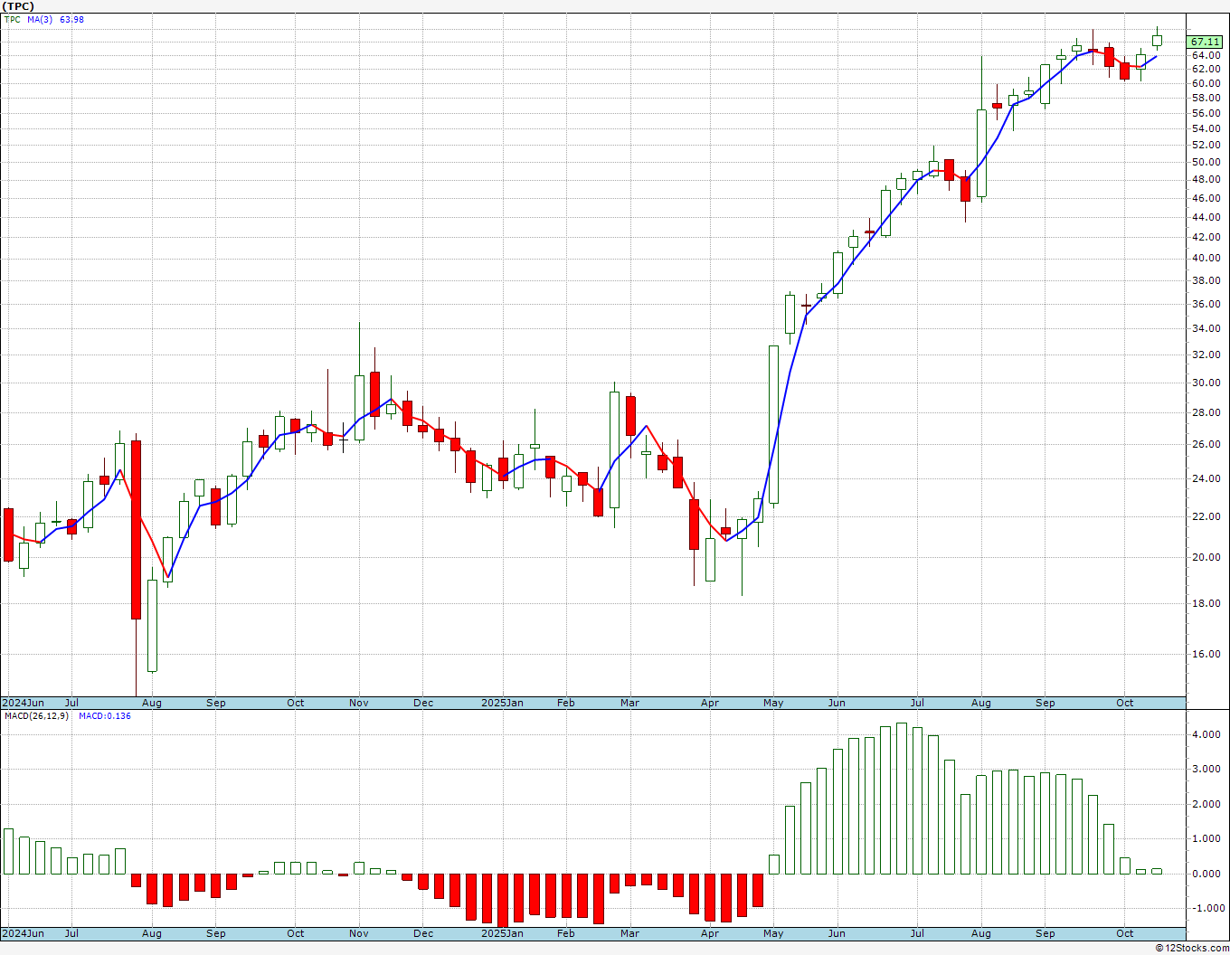Click the 36.00 price axis label
This screenshot has height=955, width=1230.
point(1206,304)
